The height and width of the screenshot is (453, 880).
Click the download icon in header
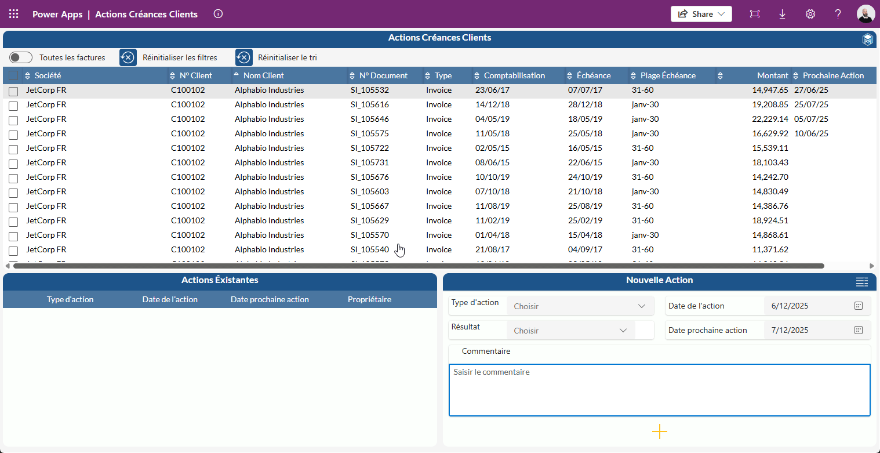coord(782,14)
